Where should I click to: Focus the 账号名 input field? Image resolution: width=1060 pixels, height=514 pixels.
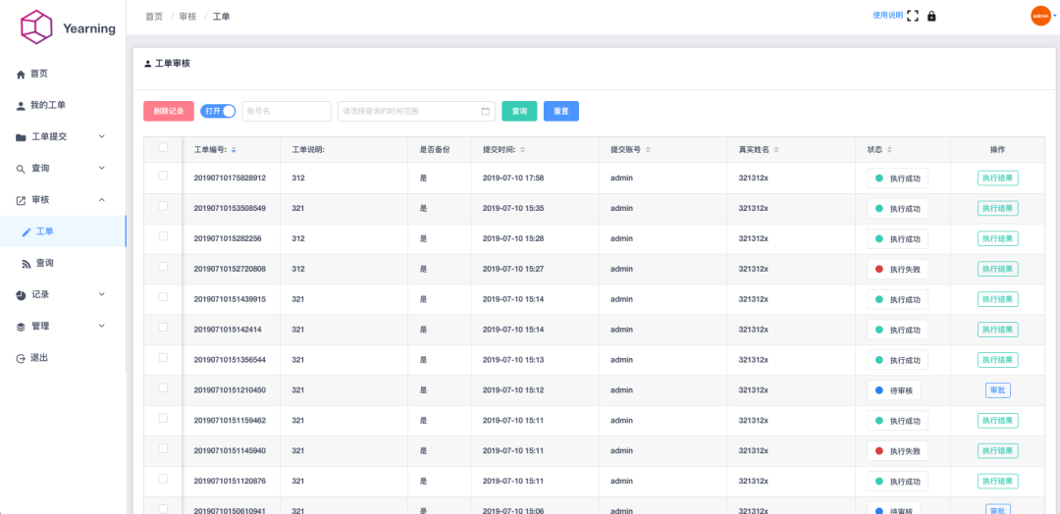pyautogui.click(x=287, y=112)
